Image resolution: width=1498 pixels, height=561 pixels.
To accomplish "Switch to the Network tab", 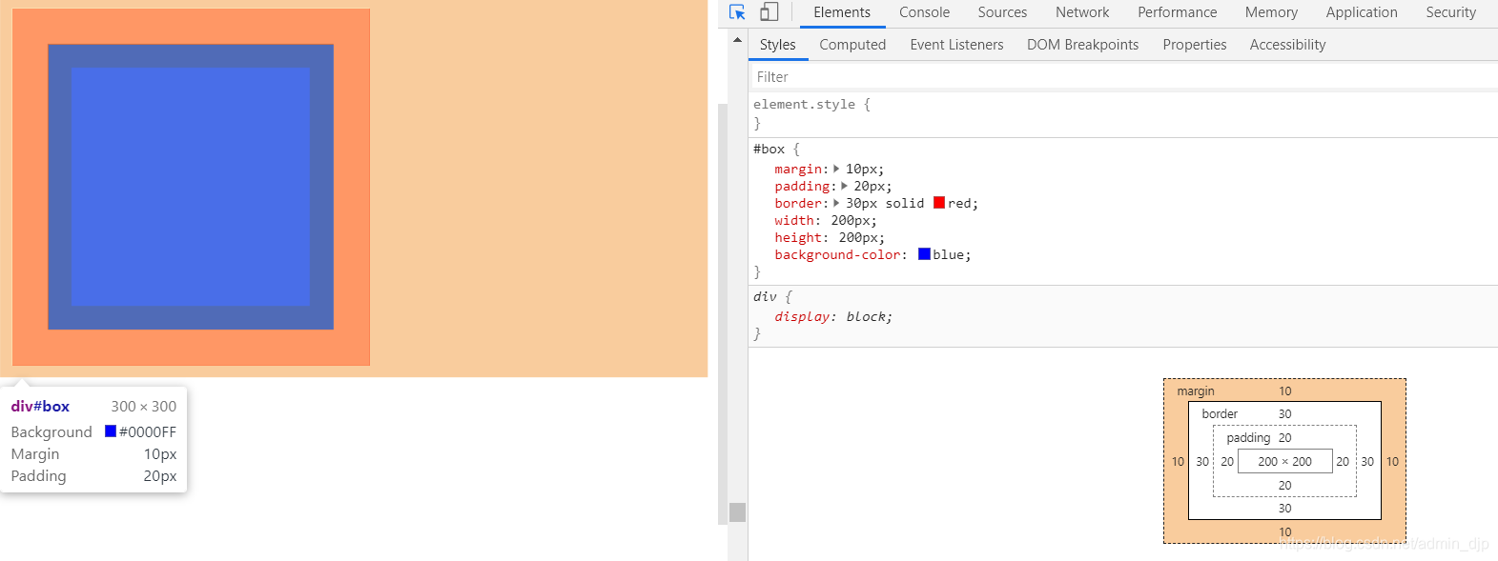I will (1082, 12).
